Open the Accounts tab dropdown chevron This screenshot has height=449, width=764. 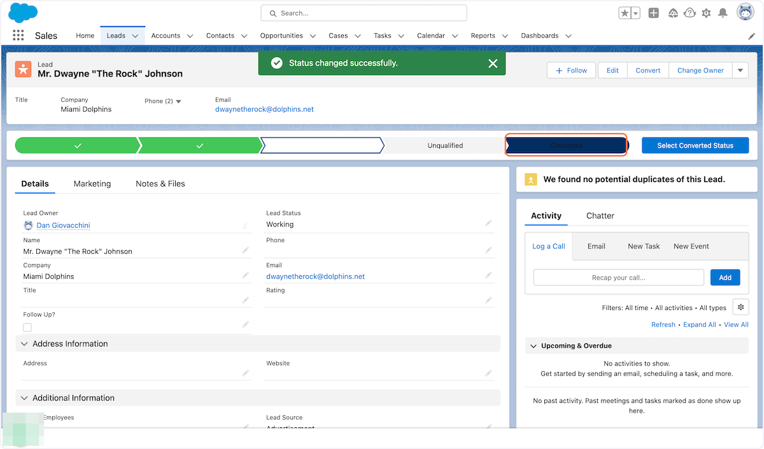[190, 36]
